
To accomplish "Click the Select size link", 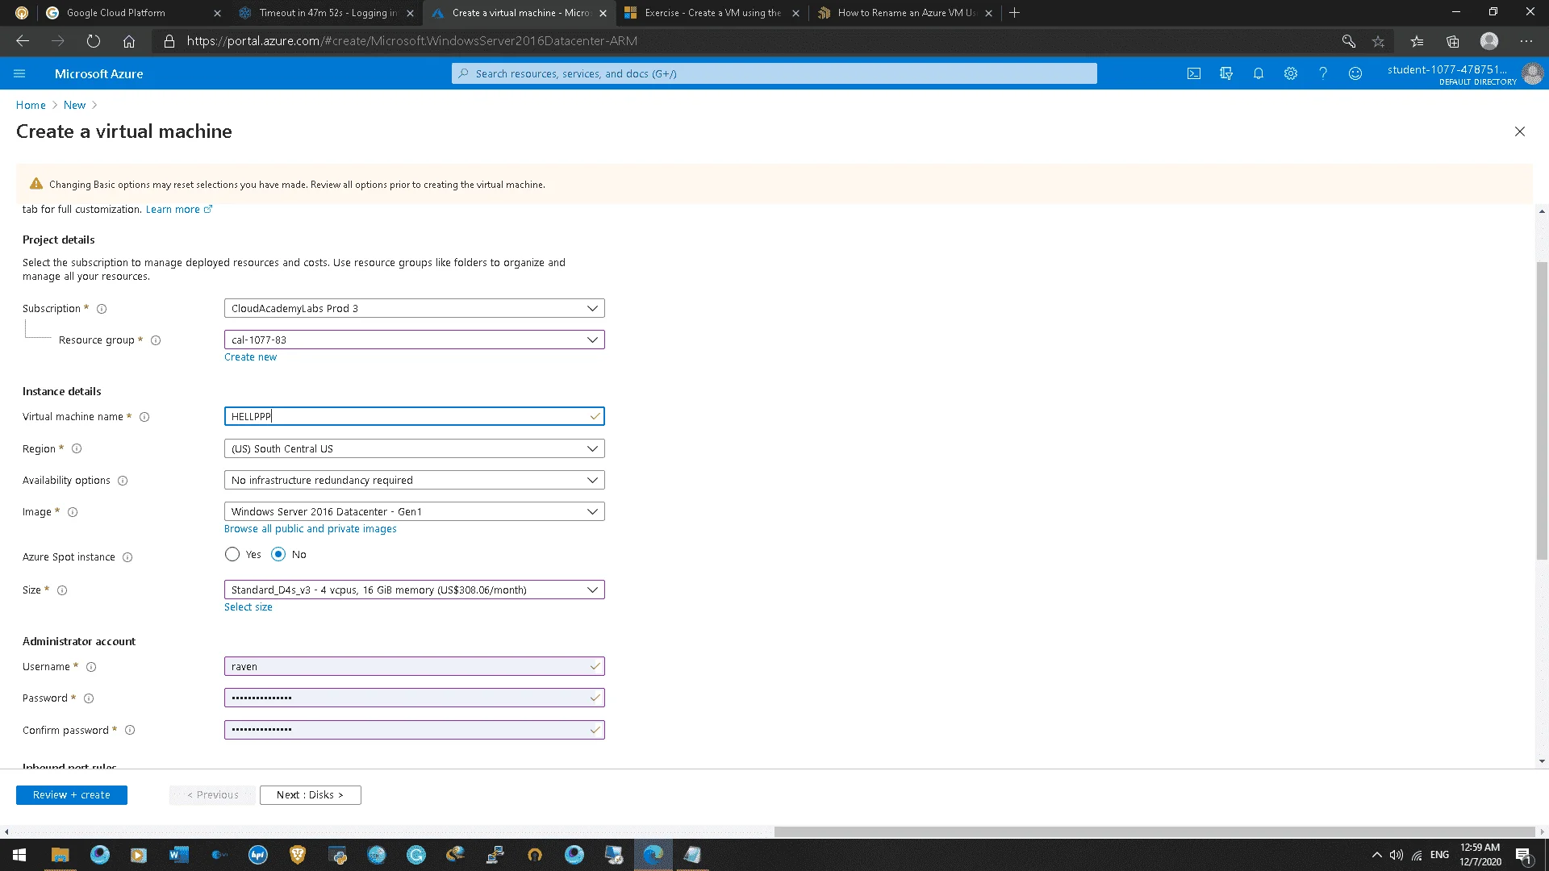I will point(248,607).
